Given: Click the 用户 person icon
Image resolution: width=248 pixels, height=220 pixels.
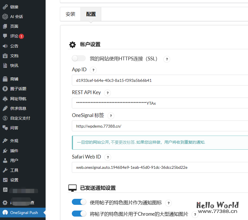Looking at the screenshot, I should pyautogui.click(x=5, y=160).
